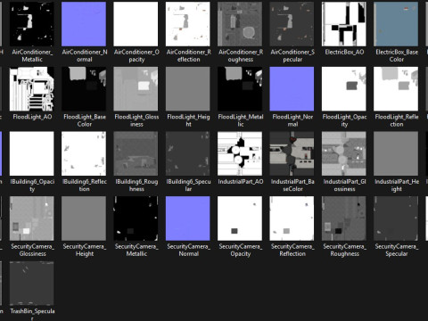
Task: Select the FloodLight_Reflection texture thumbnail
Action: tap(396, 89)
